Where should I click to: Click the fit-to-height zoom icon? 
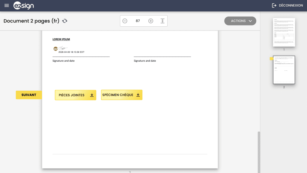click(x=162, y=21)
